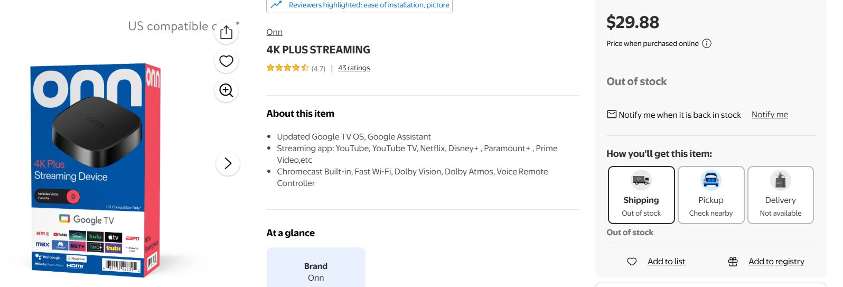843x287 pixels.
Task: Select the Pickup fulfillment option
Action: 711,195
